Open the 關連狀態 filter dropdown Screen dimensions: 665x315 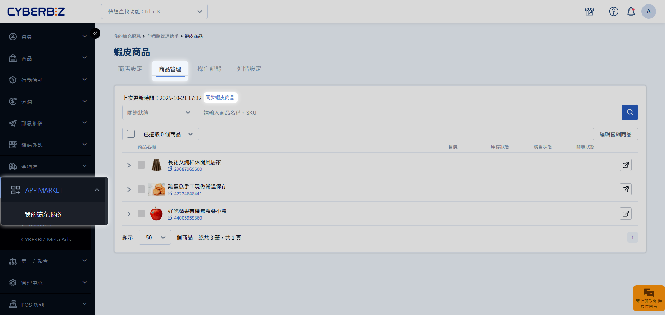(x=160, y=113)
